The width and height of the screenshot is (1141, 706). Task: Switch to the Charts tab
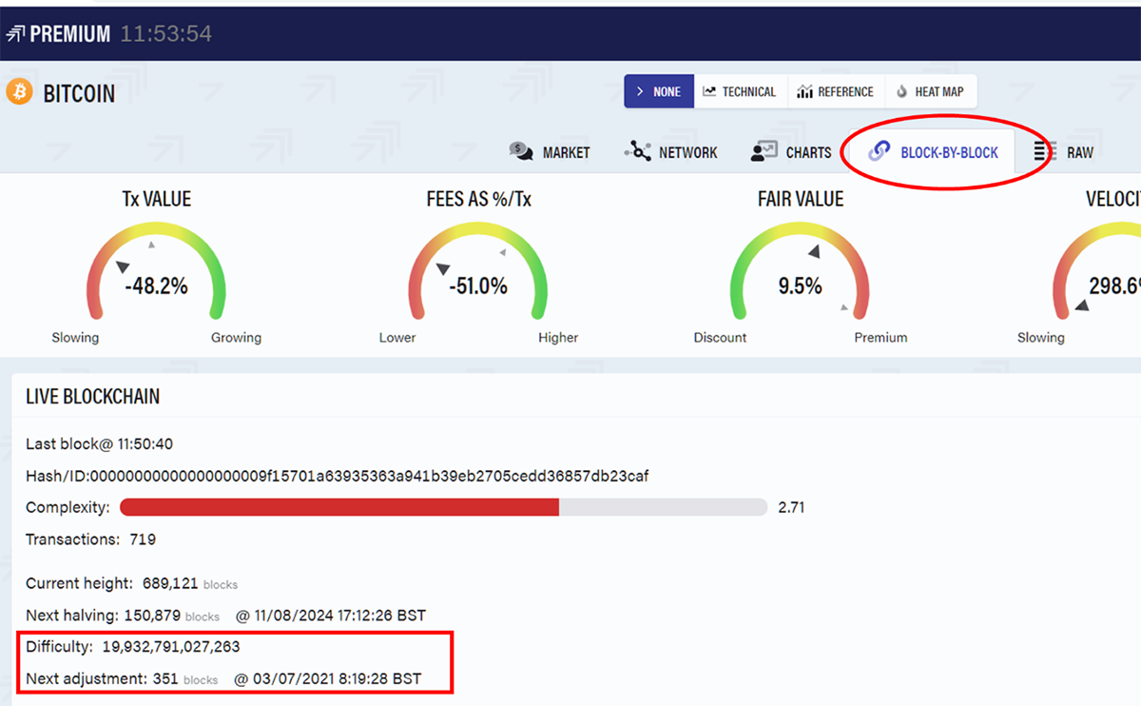pyautogui.click(x=791, y=152)
